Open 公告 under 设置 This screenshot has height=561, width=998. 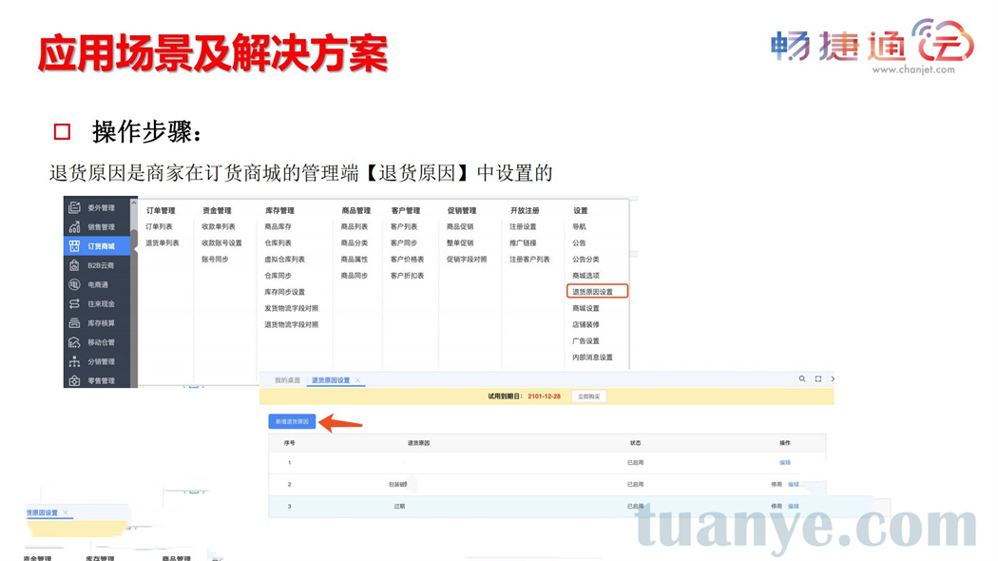579,242
